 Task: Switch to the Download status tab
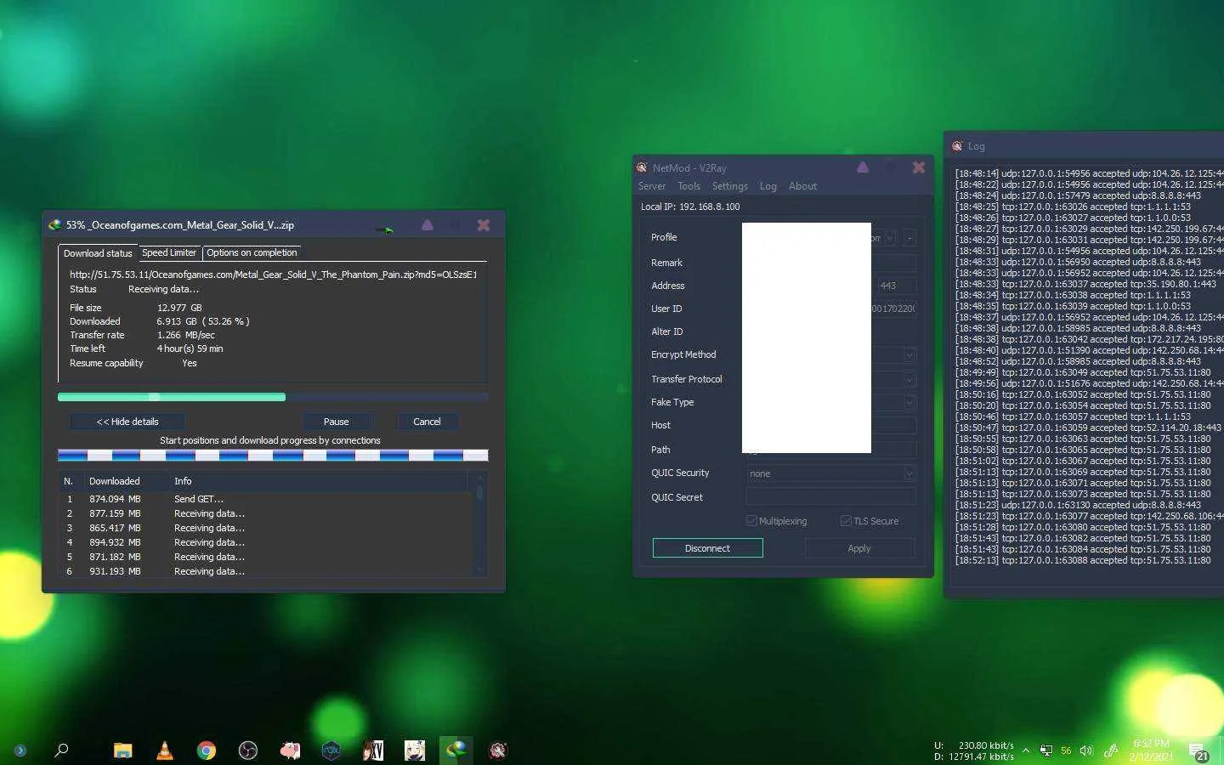[x=98, y=253]
